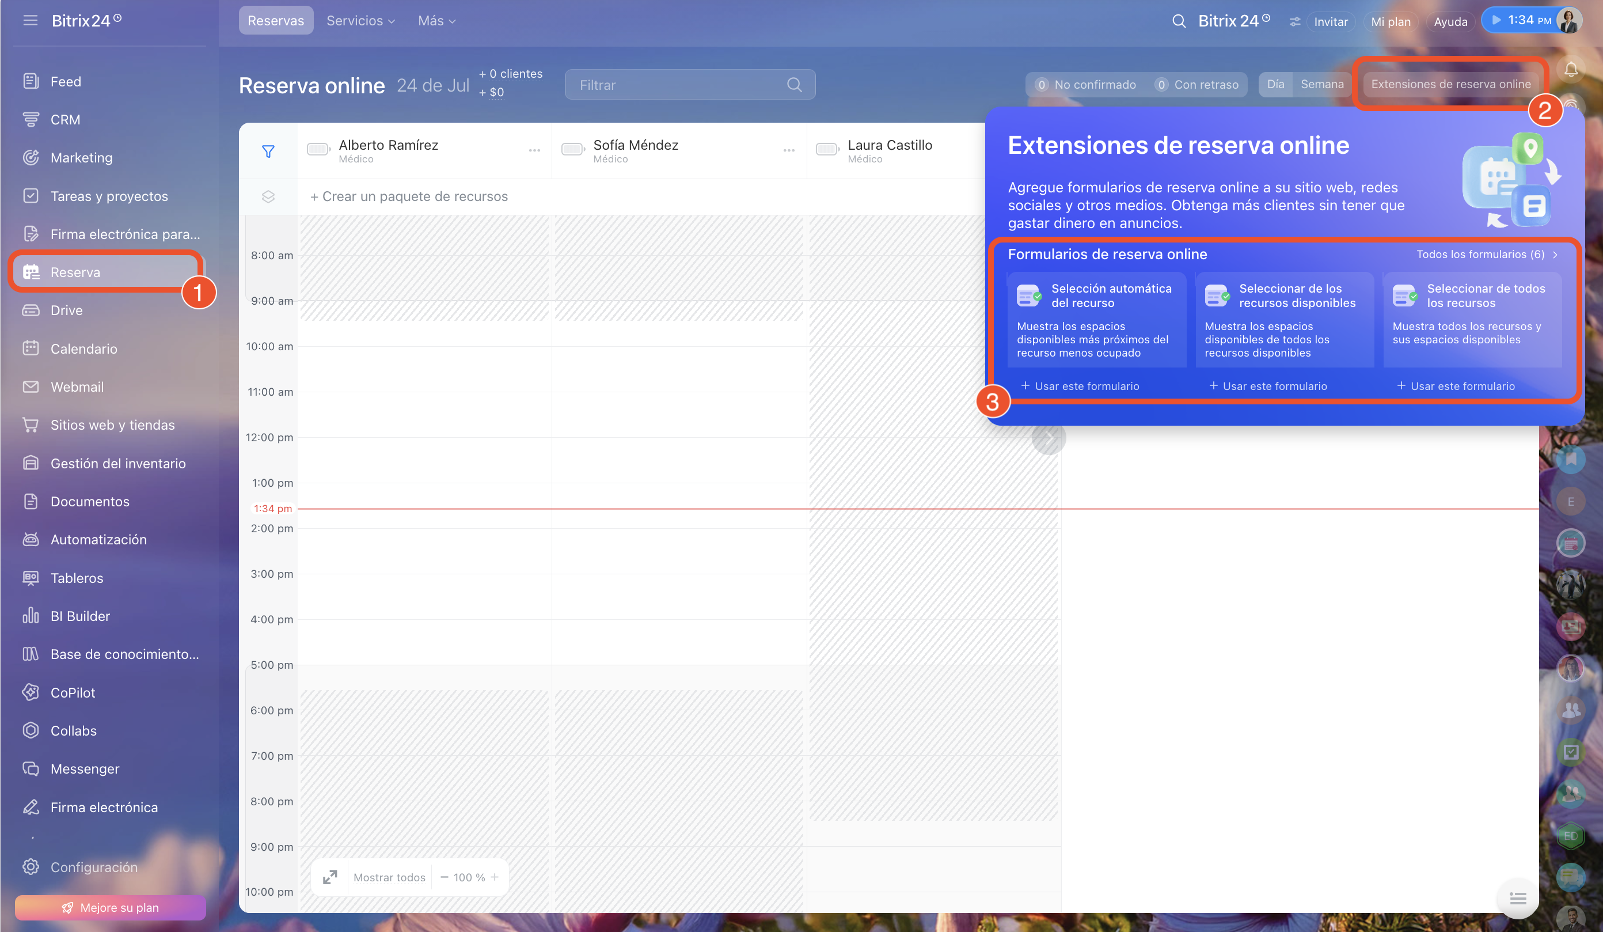
Task: Open the bottom-right list menu button
Action: click(1518, 898)
